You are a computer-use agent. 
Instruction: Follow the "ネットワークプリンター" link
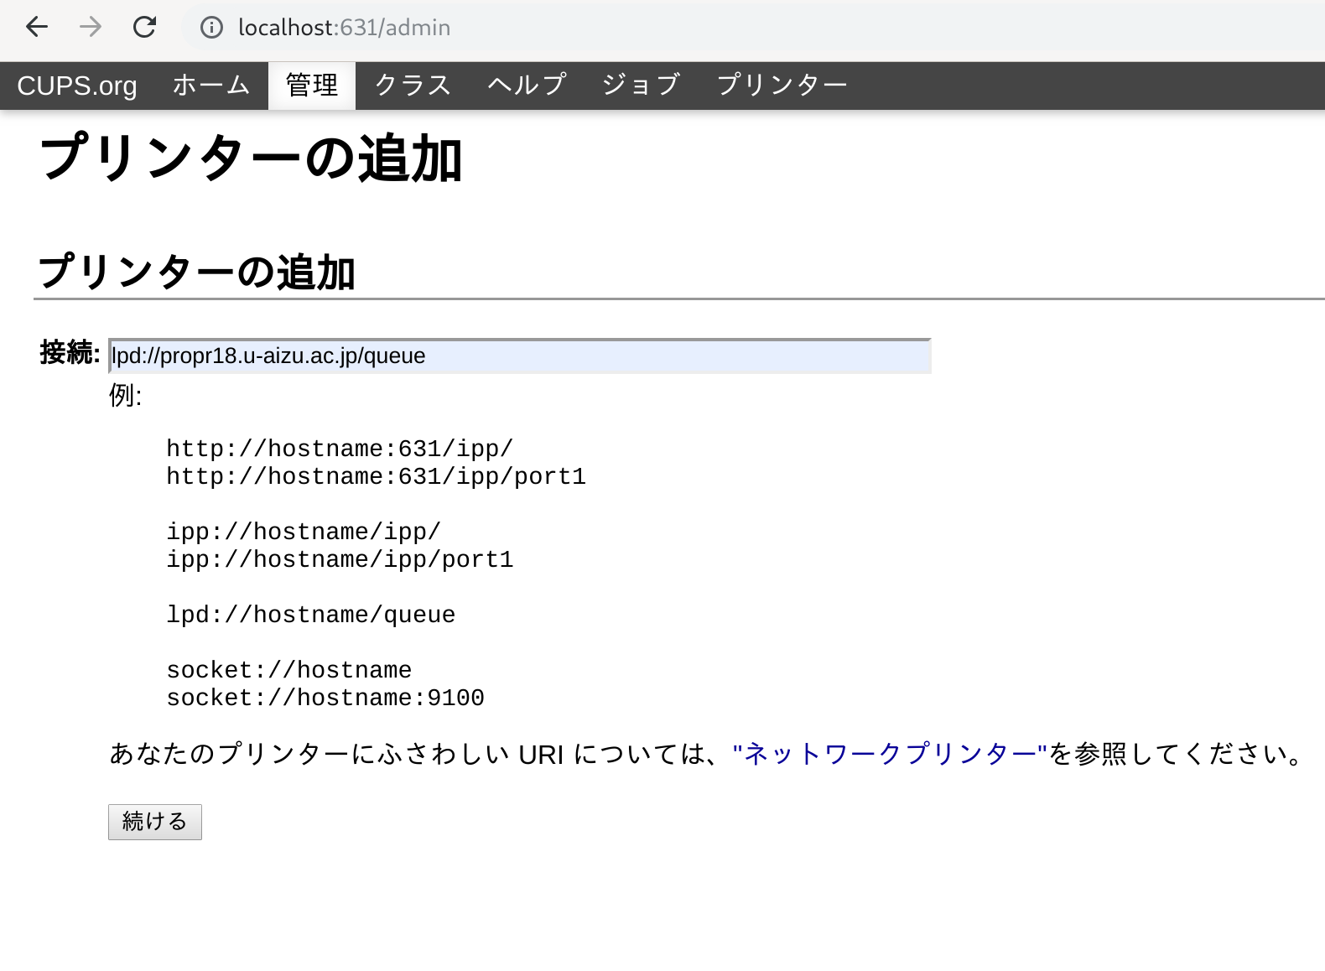890,754
